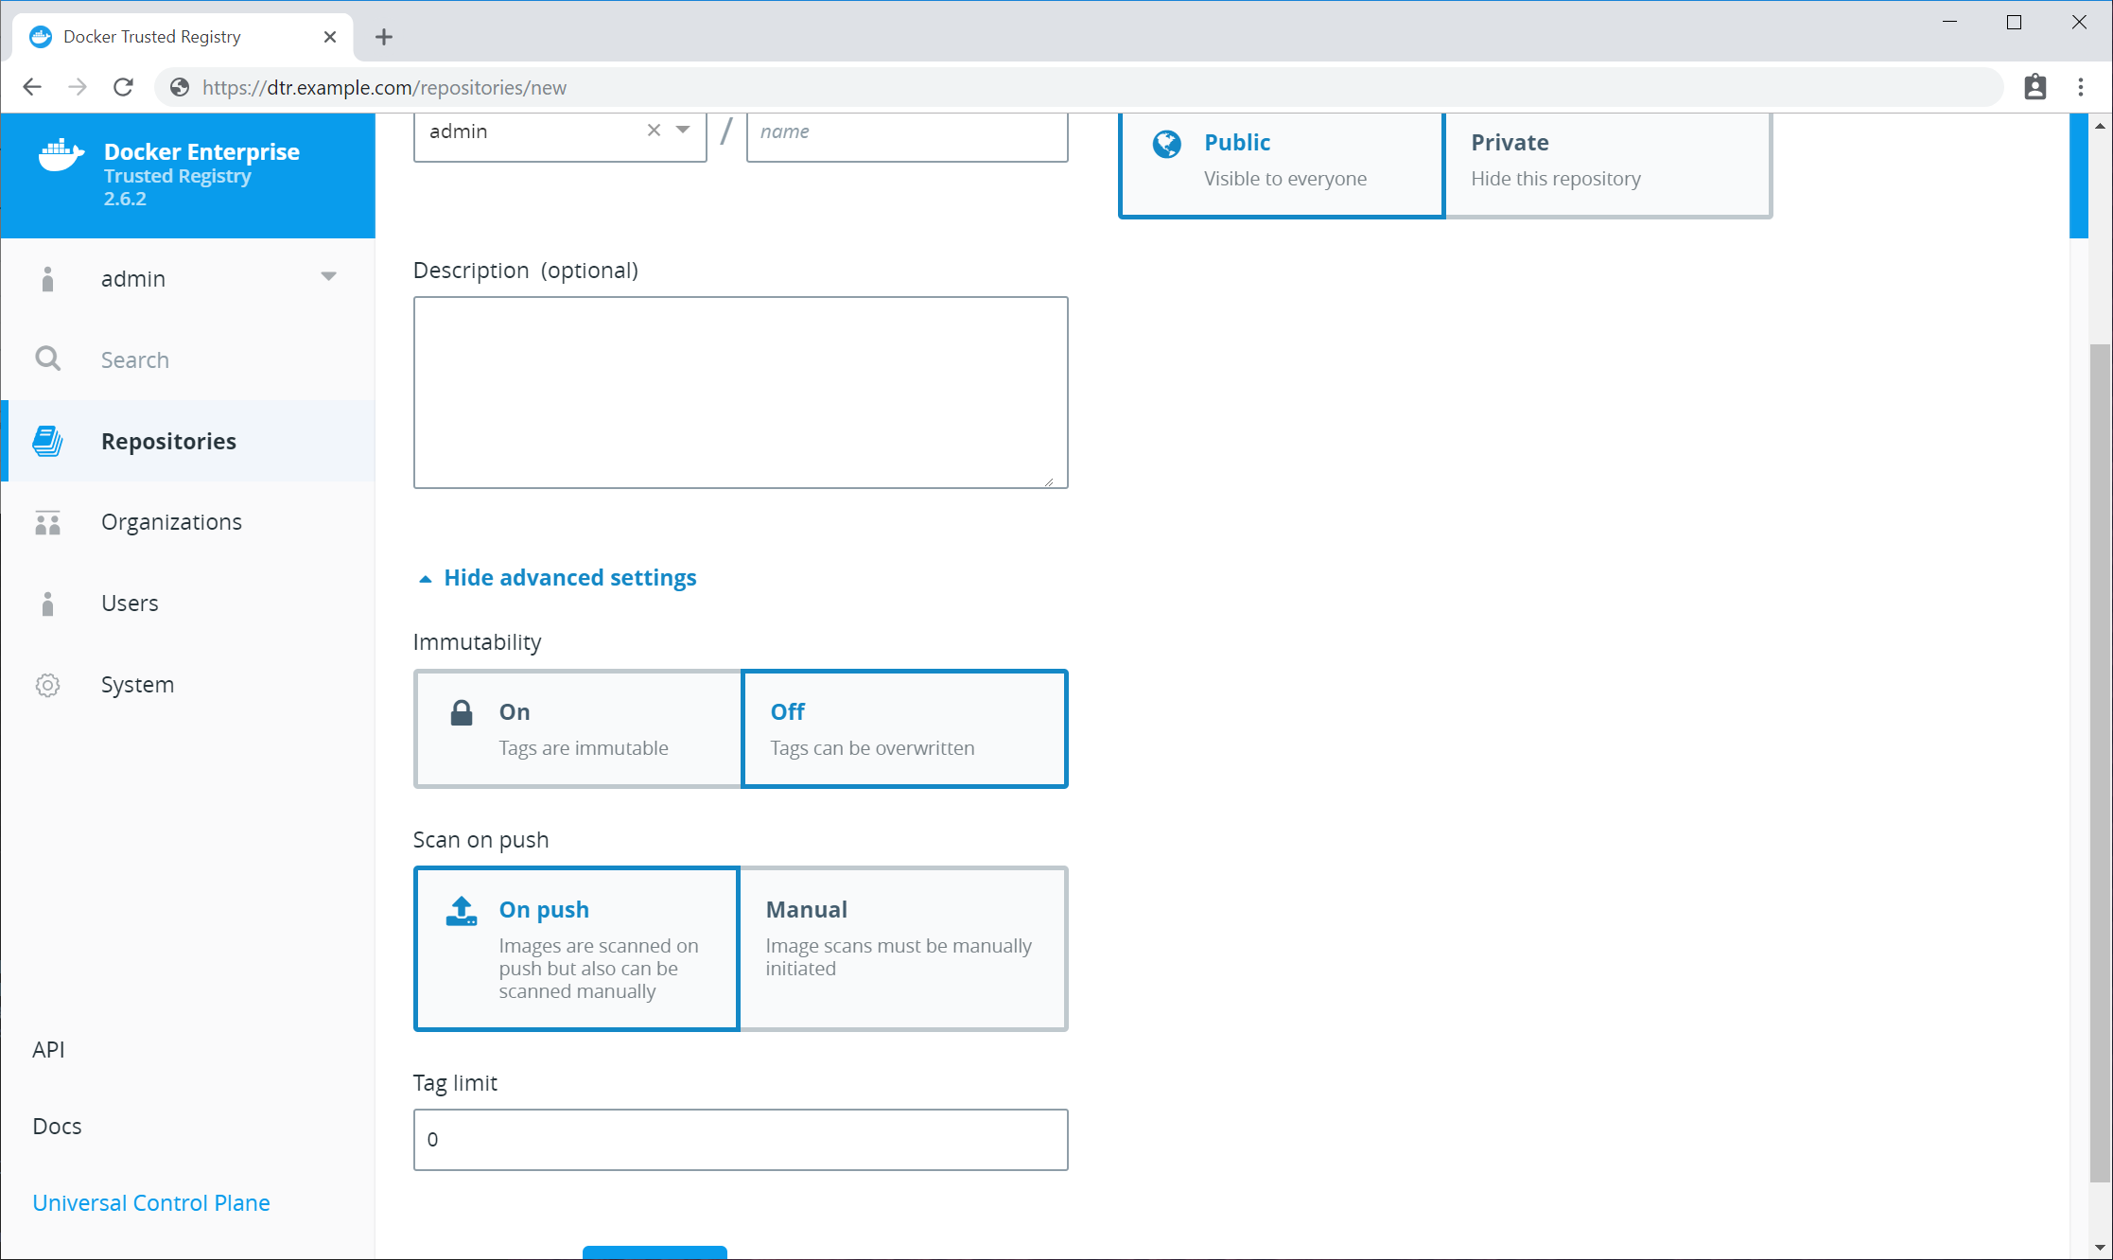Viewport: 2113px width, 1260px height.
Task: Reload the page with the refresh icon
Action: (123, 87)
